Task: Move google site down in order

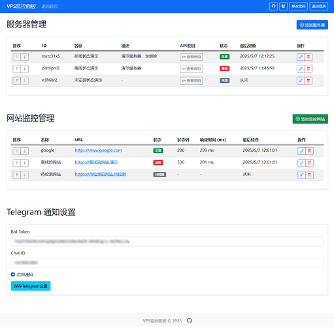Action: pyautogui.click(x=25, y=151)
